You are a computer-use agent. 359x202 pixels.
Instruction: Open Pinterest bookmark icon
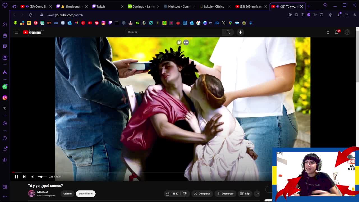[x=97, y=23]
